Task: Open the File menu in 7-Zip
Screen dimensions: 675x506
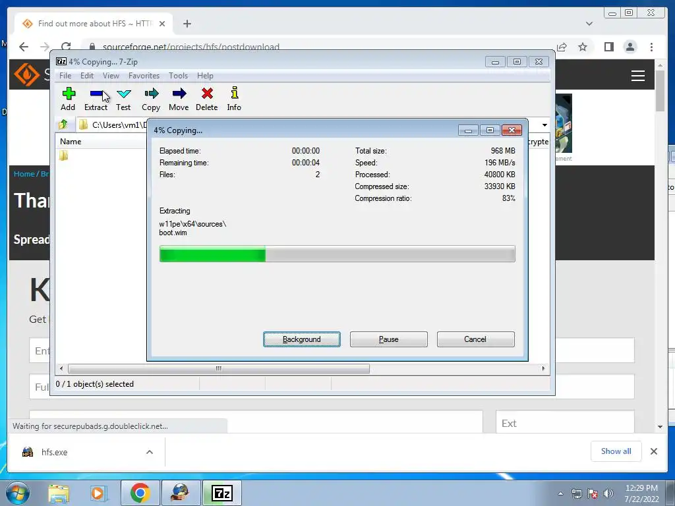Action: [65, 76]
